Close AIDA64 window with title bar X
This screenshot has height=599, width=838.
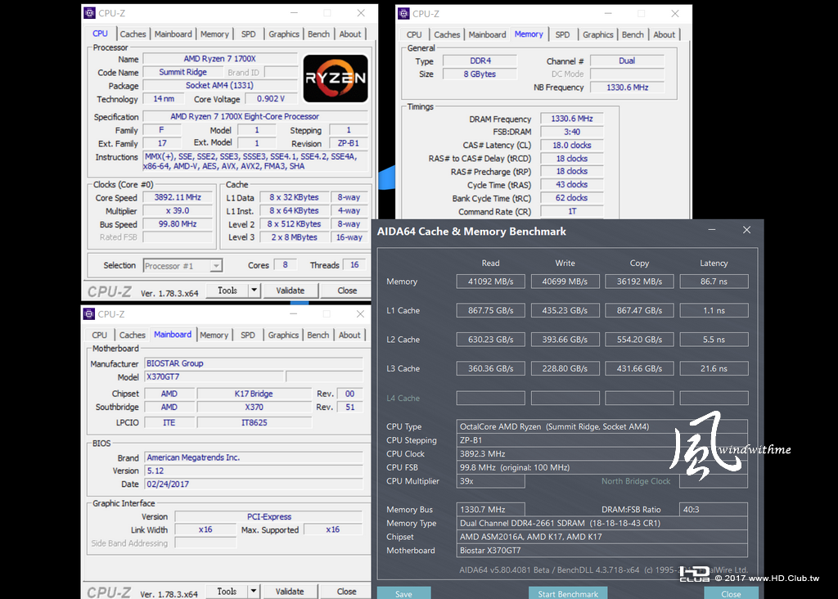click(x=746, y=230)
